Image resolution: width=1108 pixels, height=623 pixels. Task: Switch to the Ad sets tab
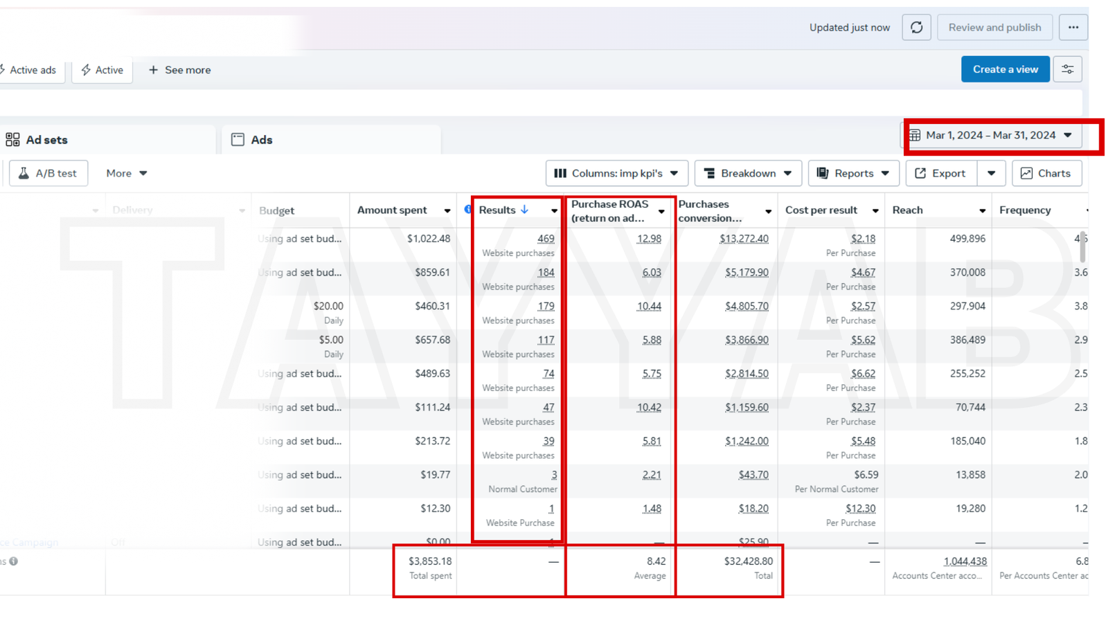point(46,140)
